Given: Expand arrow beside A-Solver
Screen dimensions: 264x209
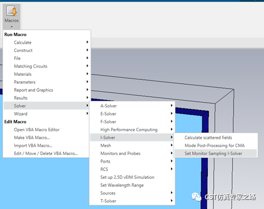Looking at the screenshot, I should tap(172, 105).
